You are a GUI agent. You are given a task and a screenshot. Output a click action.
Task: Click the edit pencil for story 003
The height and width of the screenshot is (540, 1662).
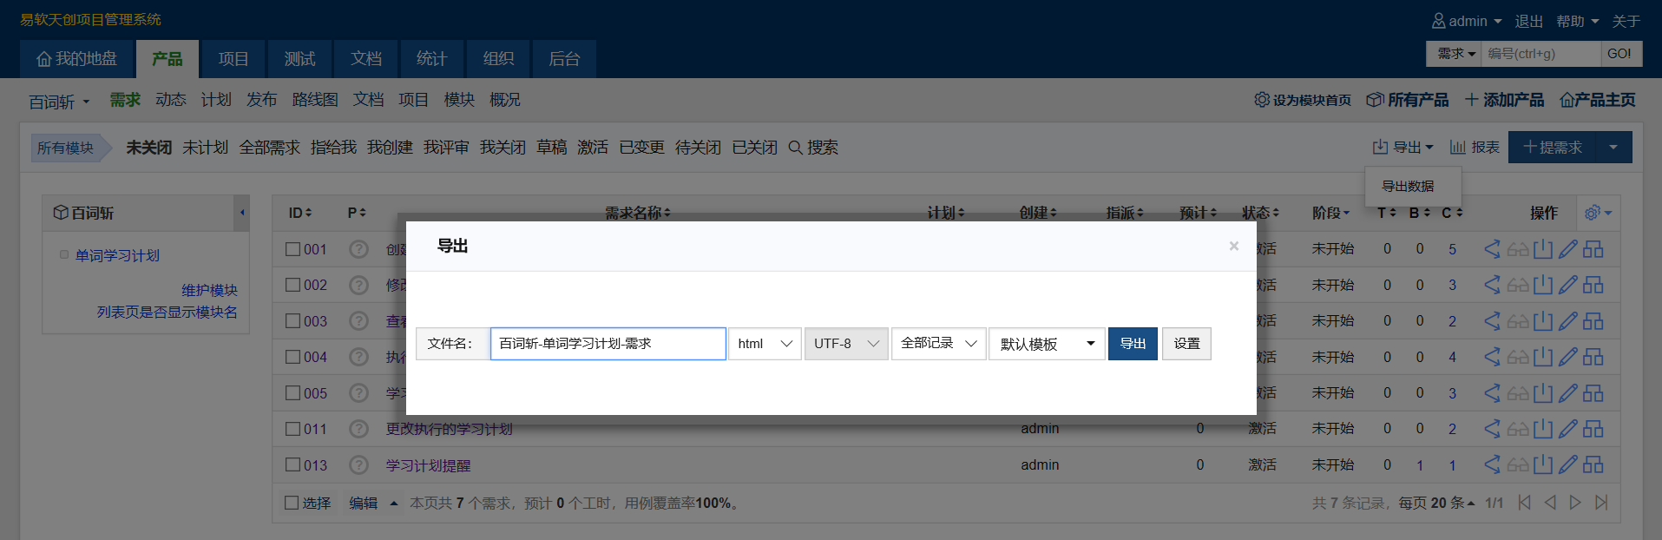(x=1567, y=321)
